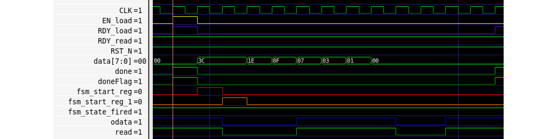Set marker at data value 07

309,61
